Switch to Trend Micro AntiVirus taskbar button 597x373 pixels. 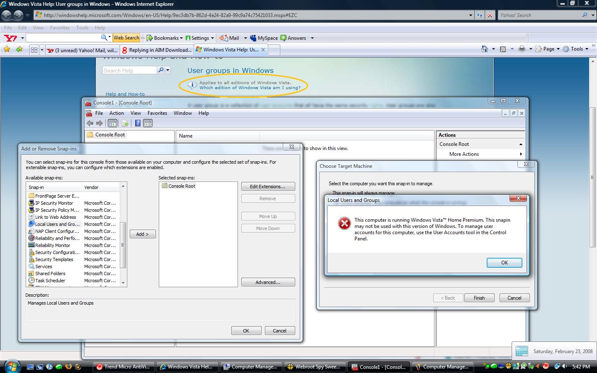124,367
